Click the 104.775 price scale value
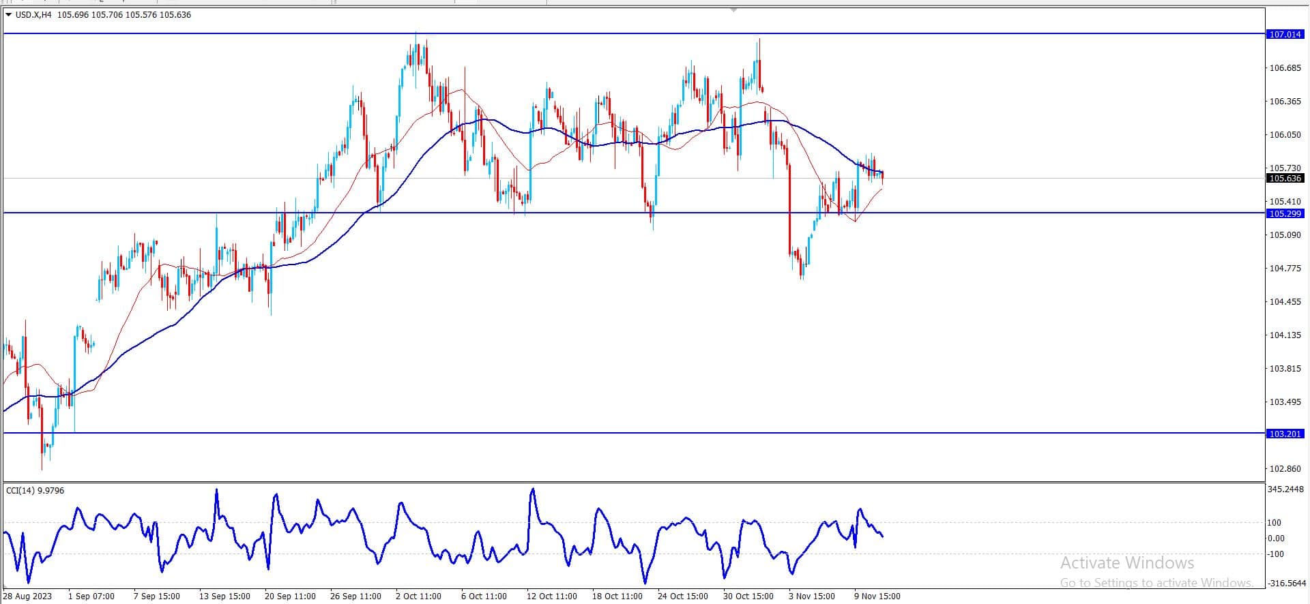 [x=1285, y=269]
